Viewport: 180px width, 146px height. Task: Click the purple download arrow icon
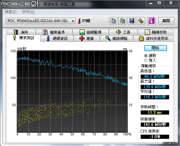151,21
